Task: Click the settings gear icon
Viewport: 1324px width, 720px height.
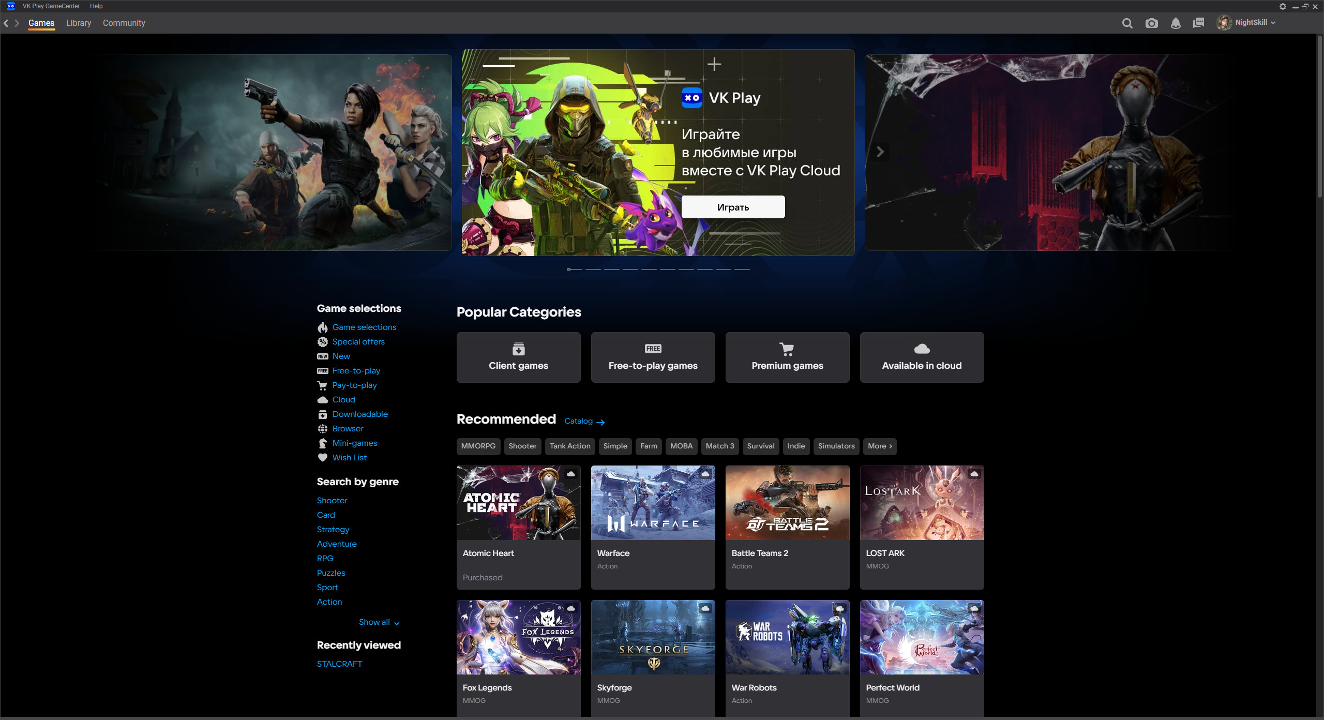Action: pos(1283,6)
